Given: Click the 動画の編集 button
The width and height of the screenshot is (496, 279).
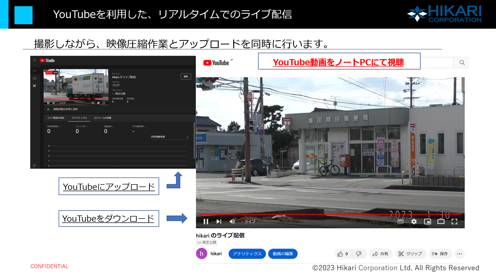Looking at the screenshot, I should [283, 254].
